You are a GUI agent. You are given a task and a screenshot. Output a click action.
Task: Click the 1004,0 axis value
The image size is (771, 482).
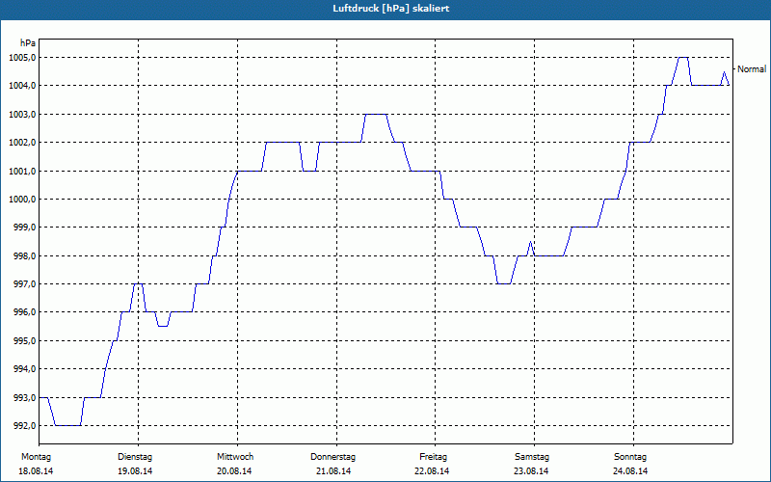tap(21, 86)
